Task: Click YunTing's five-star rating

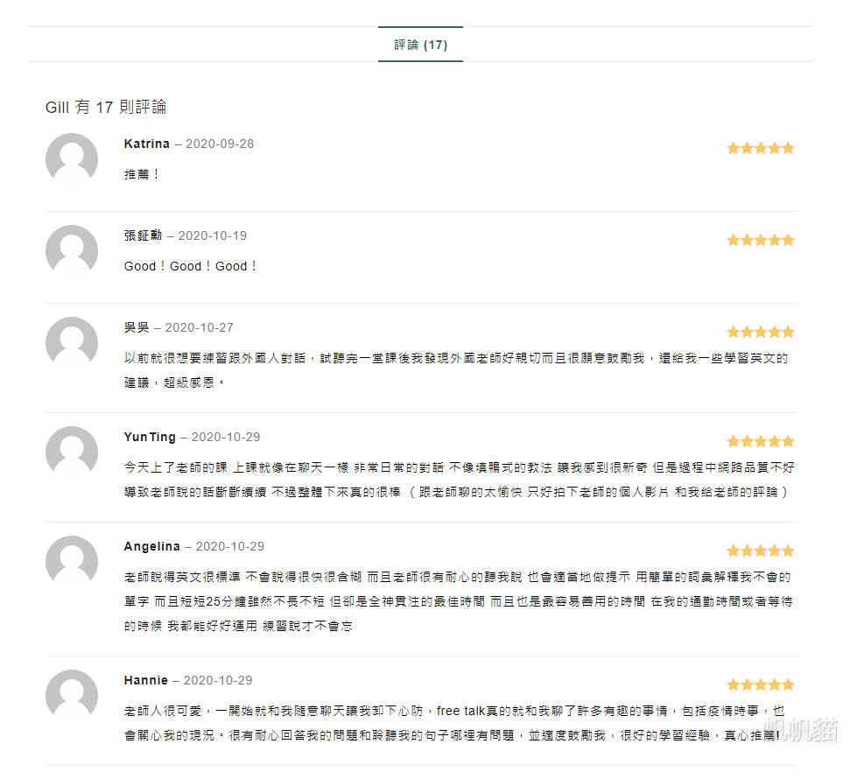Action: [x=760, y=442]
